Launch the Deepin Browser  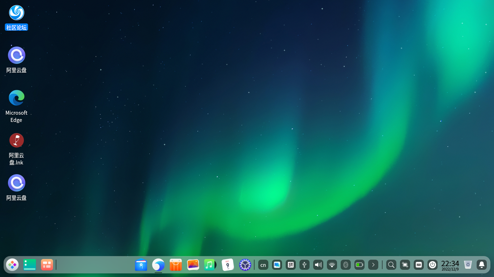click(x=158, y=265)
